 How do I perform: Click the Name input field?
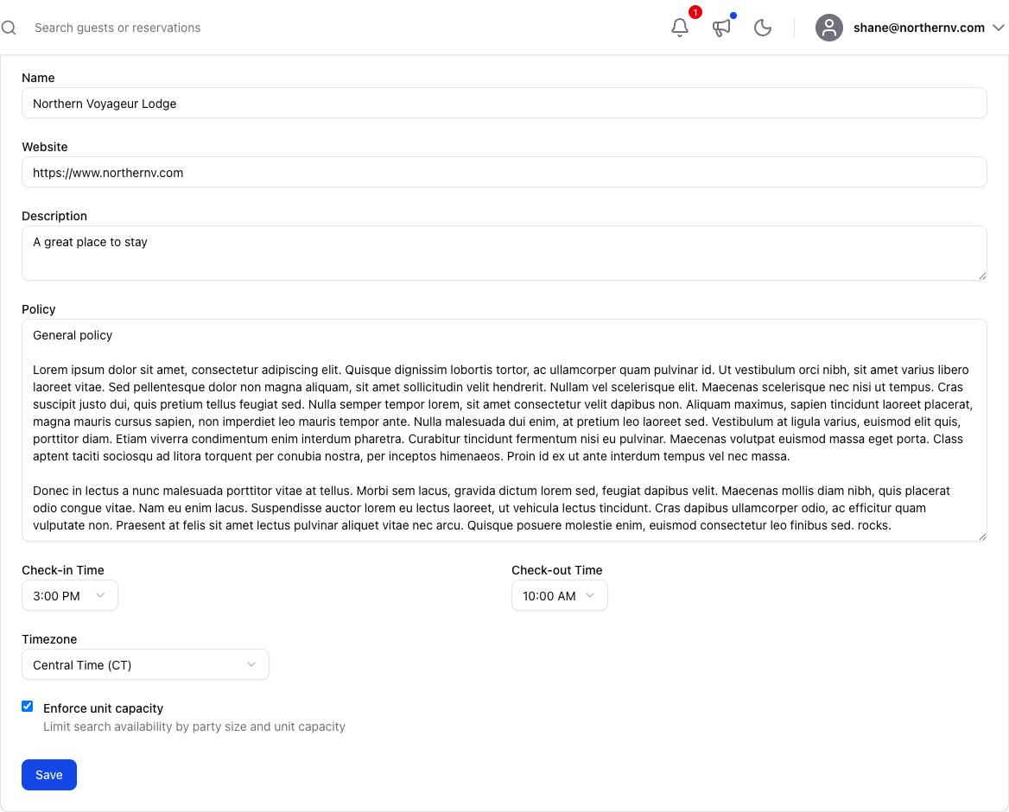click(504, 103)
